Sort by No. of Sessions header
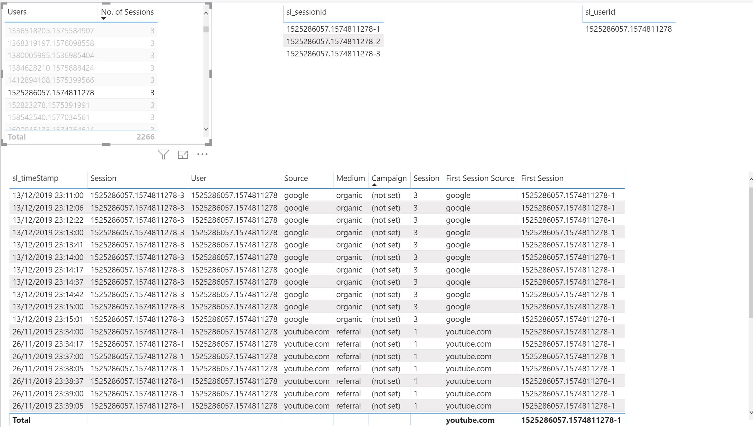This screenshot has height=427, width=753. (x=127, y=12)
